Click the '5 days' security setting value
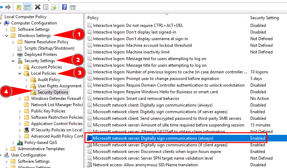Image resolution: width=287 pixels, height=168 pixels. coord(256,79)
